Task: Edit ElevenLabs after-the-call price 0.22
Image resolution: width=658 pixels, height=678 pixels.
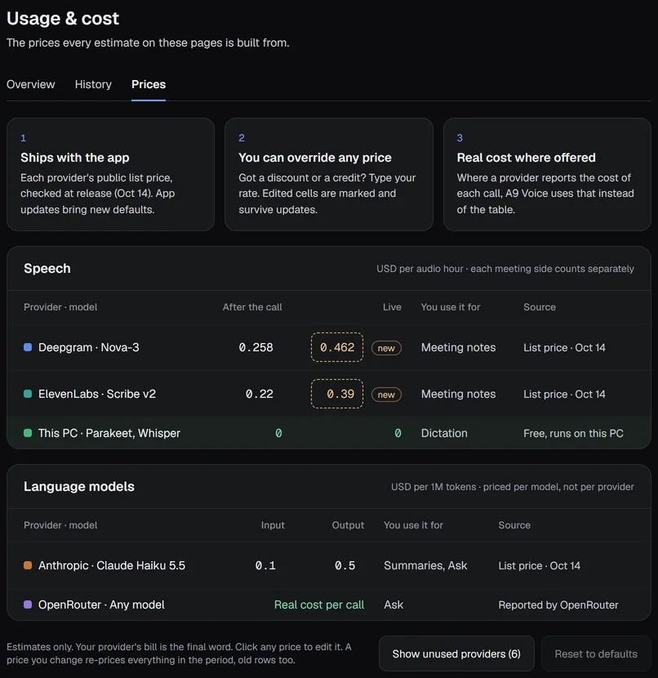Action: pyautogui.click(x=260, y=394)
